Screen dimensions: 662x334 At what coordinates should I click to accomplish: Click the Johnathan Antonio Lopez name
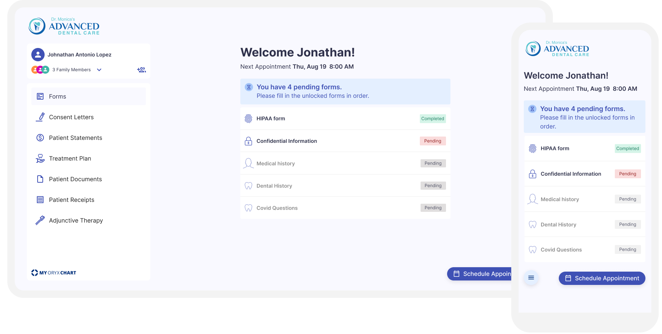coord(79,55)
